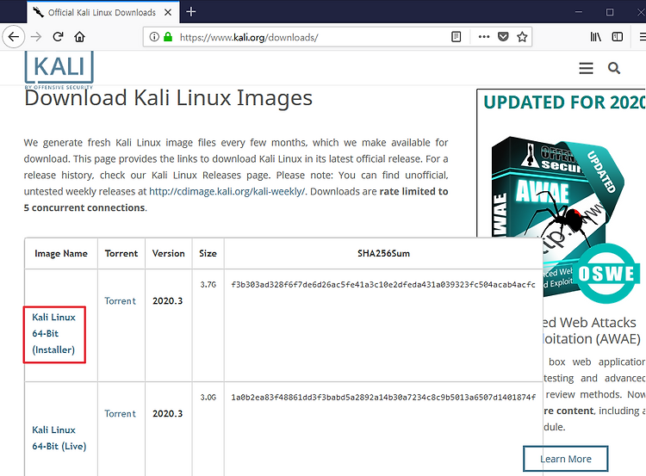Click the 3.0G size cell
The height and width of the screenshot is (476, 646).
point(208,398)
